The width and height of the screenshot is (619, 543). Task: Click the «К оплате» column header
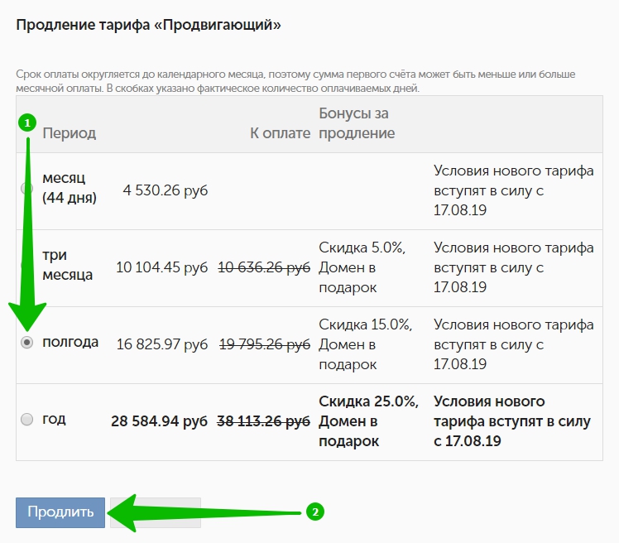pos(280,133)
